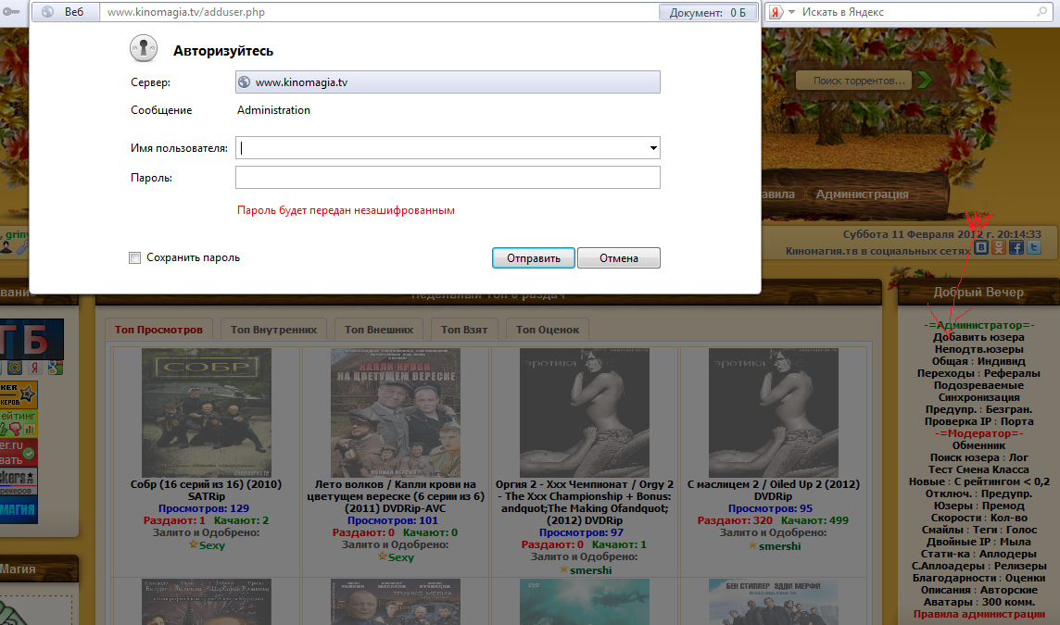Click the address bar URL field
This screenshot has width=1060, height=625.
379,12
